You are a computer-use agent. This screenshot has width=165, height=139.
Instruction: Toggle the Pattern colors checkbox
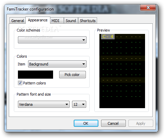(20, 83)
